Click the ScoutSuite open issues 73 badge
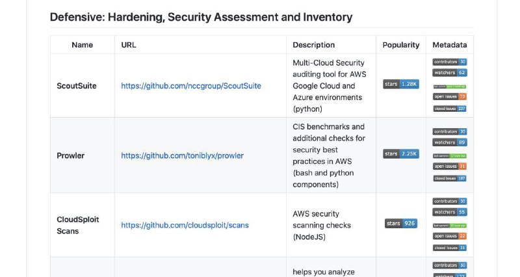This screenshot has width=520, height=277. pyautogui.click(x=450, y=96)
